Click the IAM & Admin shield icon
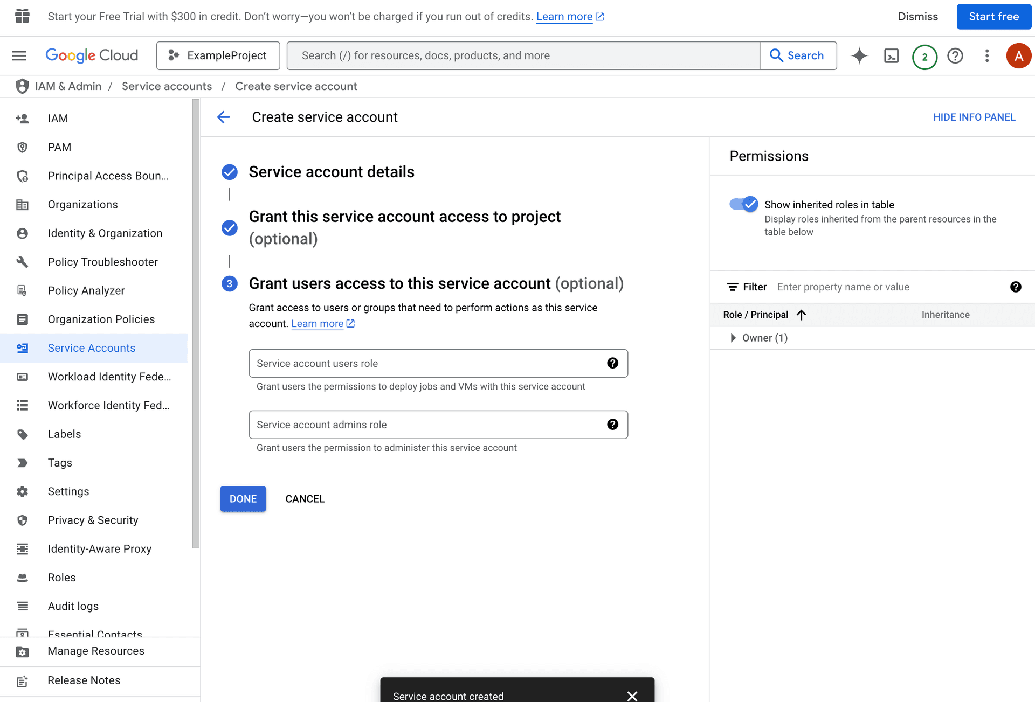This screenshot has width=1035, height=702. pyautogui.click(x=22, y=86)
